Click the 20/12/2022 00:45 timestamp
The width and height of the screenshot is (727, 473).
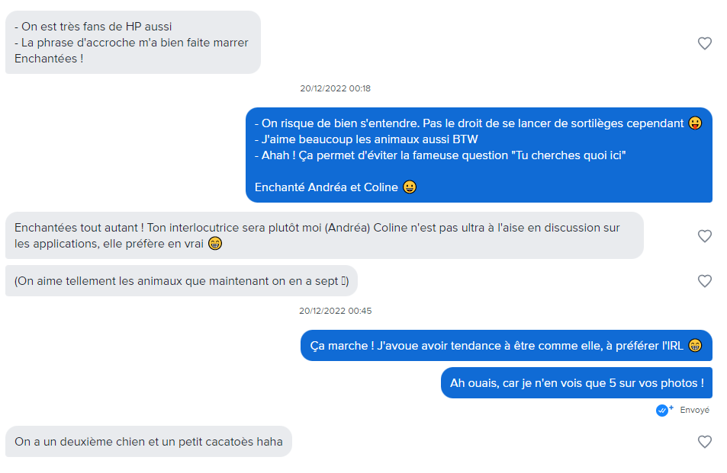tap(335, 311)
